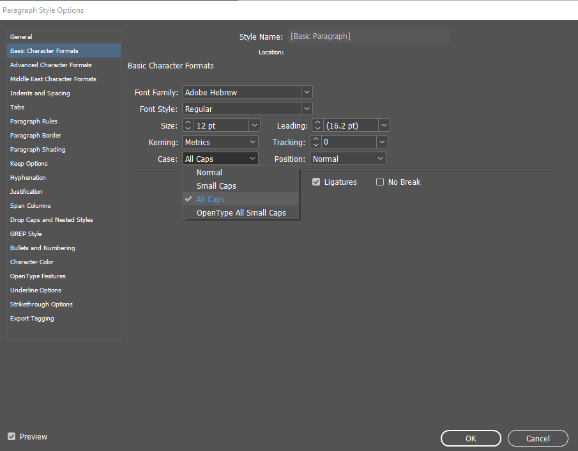Increase Leading with up arrow
The width and height of the screenshot is (578, 451).
(317, 122)
